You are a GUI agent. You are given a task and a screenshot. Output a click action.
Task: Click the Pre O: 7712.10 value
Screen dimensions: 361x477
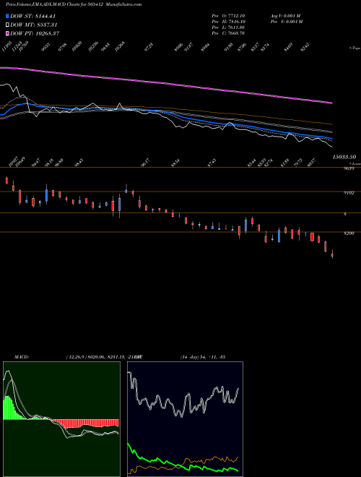[x=228, y=16]
